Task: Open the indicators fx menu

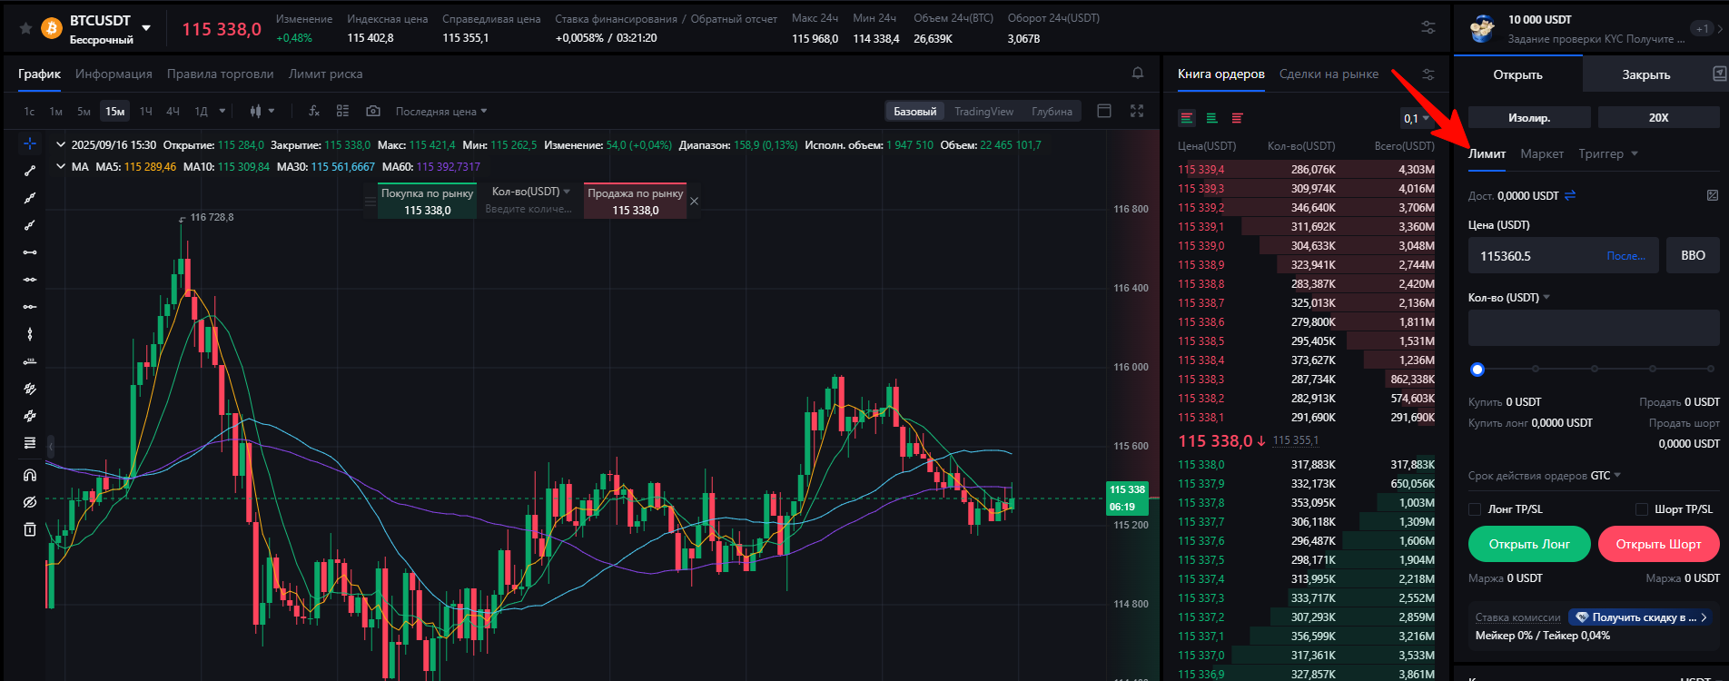Action: point(314,111)
